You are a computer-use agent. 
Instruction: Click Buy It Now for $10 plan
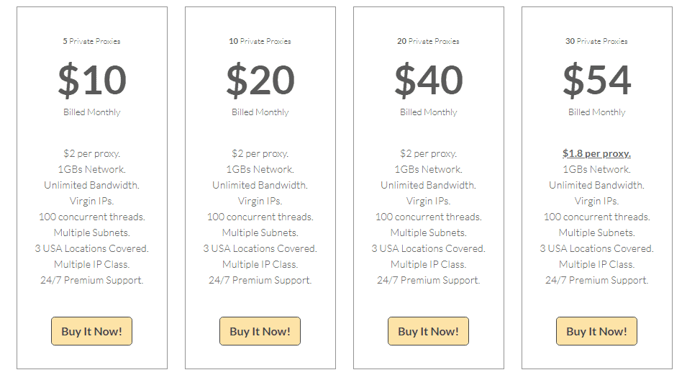[x=91, y=331]
